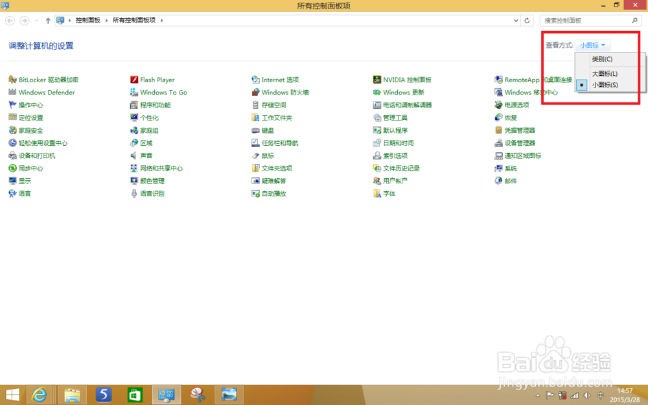The width and height of the screenshot is (648, 405).
Task: Open 网络和共享中心 icon
Action: 134,168
